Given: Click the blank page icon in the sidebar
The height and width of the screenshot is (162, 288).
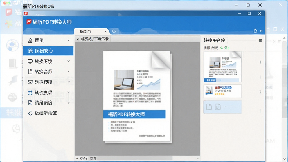Looking at the screenshot, I should [30, 71].
